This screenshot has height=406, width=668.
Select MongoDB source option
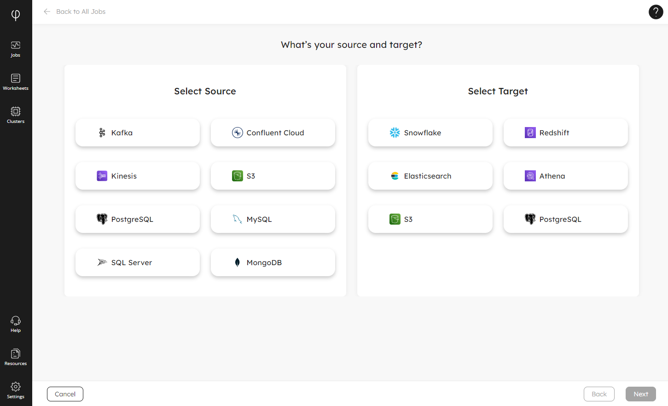pos(273,262)
